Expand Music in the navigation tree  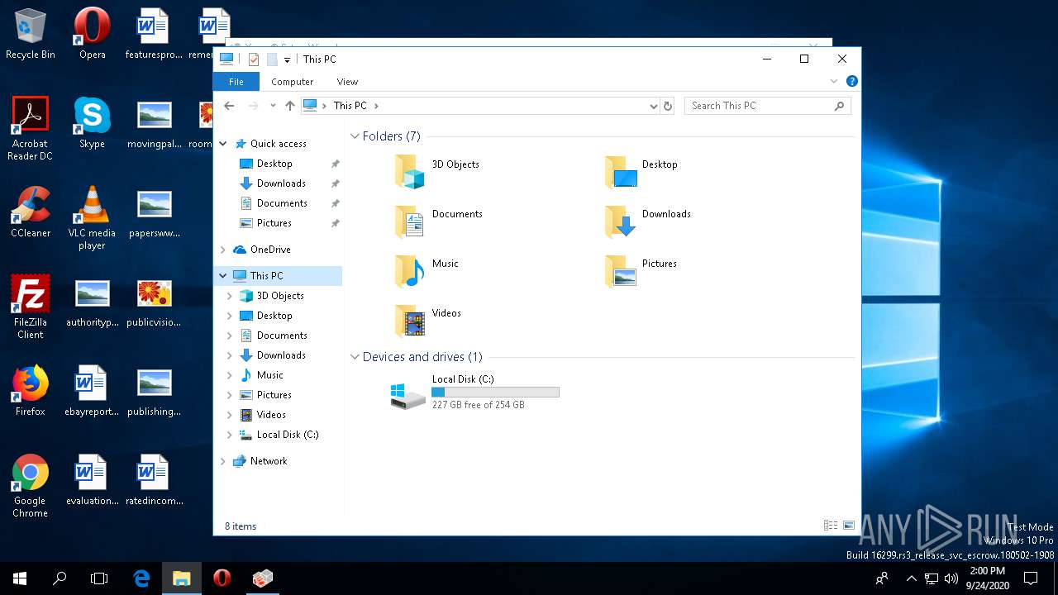coord(230,375)
